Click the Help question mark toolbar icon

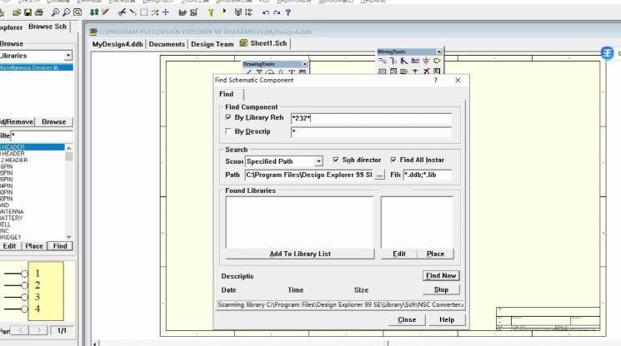[288, 13]
